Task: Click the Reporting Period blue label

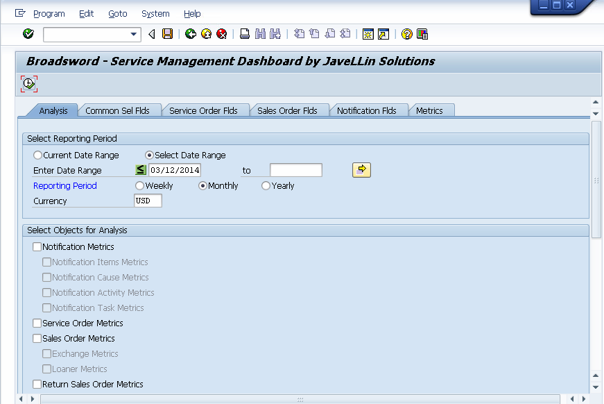Action: pos(64,186)
